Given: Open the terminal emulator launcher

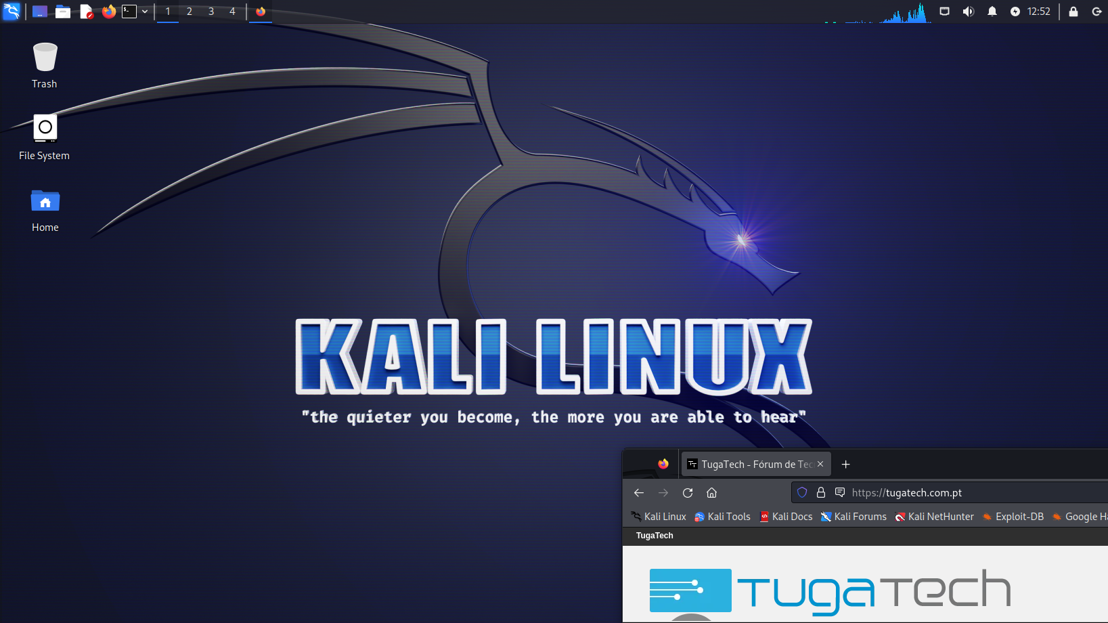Looking at the screenshot, I should (129, 12).
